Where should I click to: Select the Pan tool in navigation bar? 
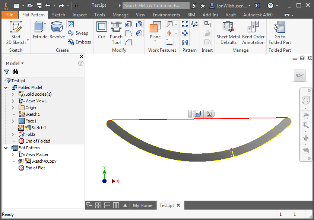coord(305,116)
